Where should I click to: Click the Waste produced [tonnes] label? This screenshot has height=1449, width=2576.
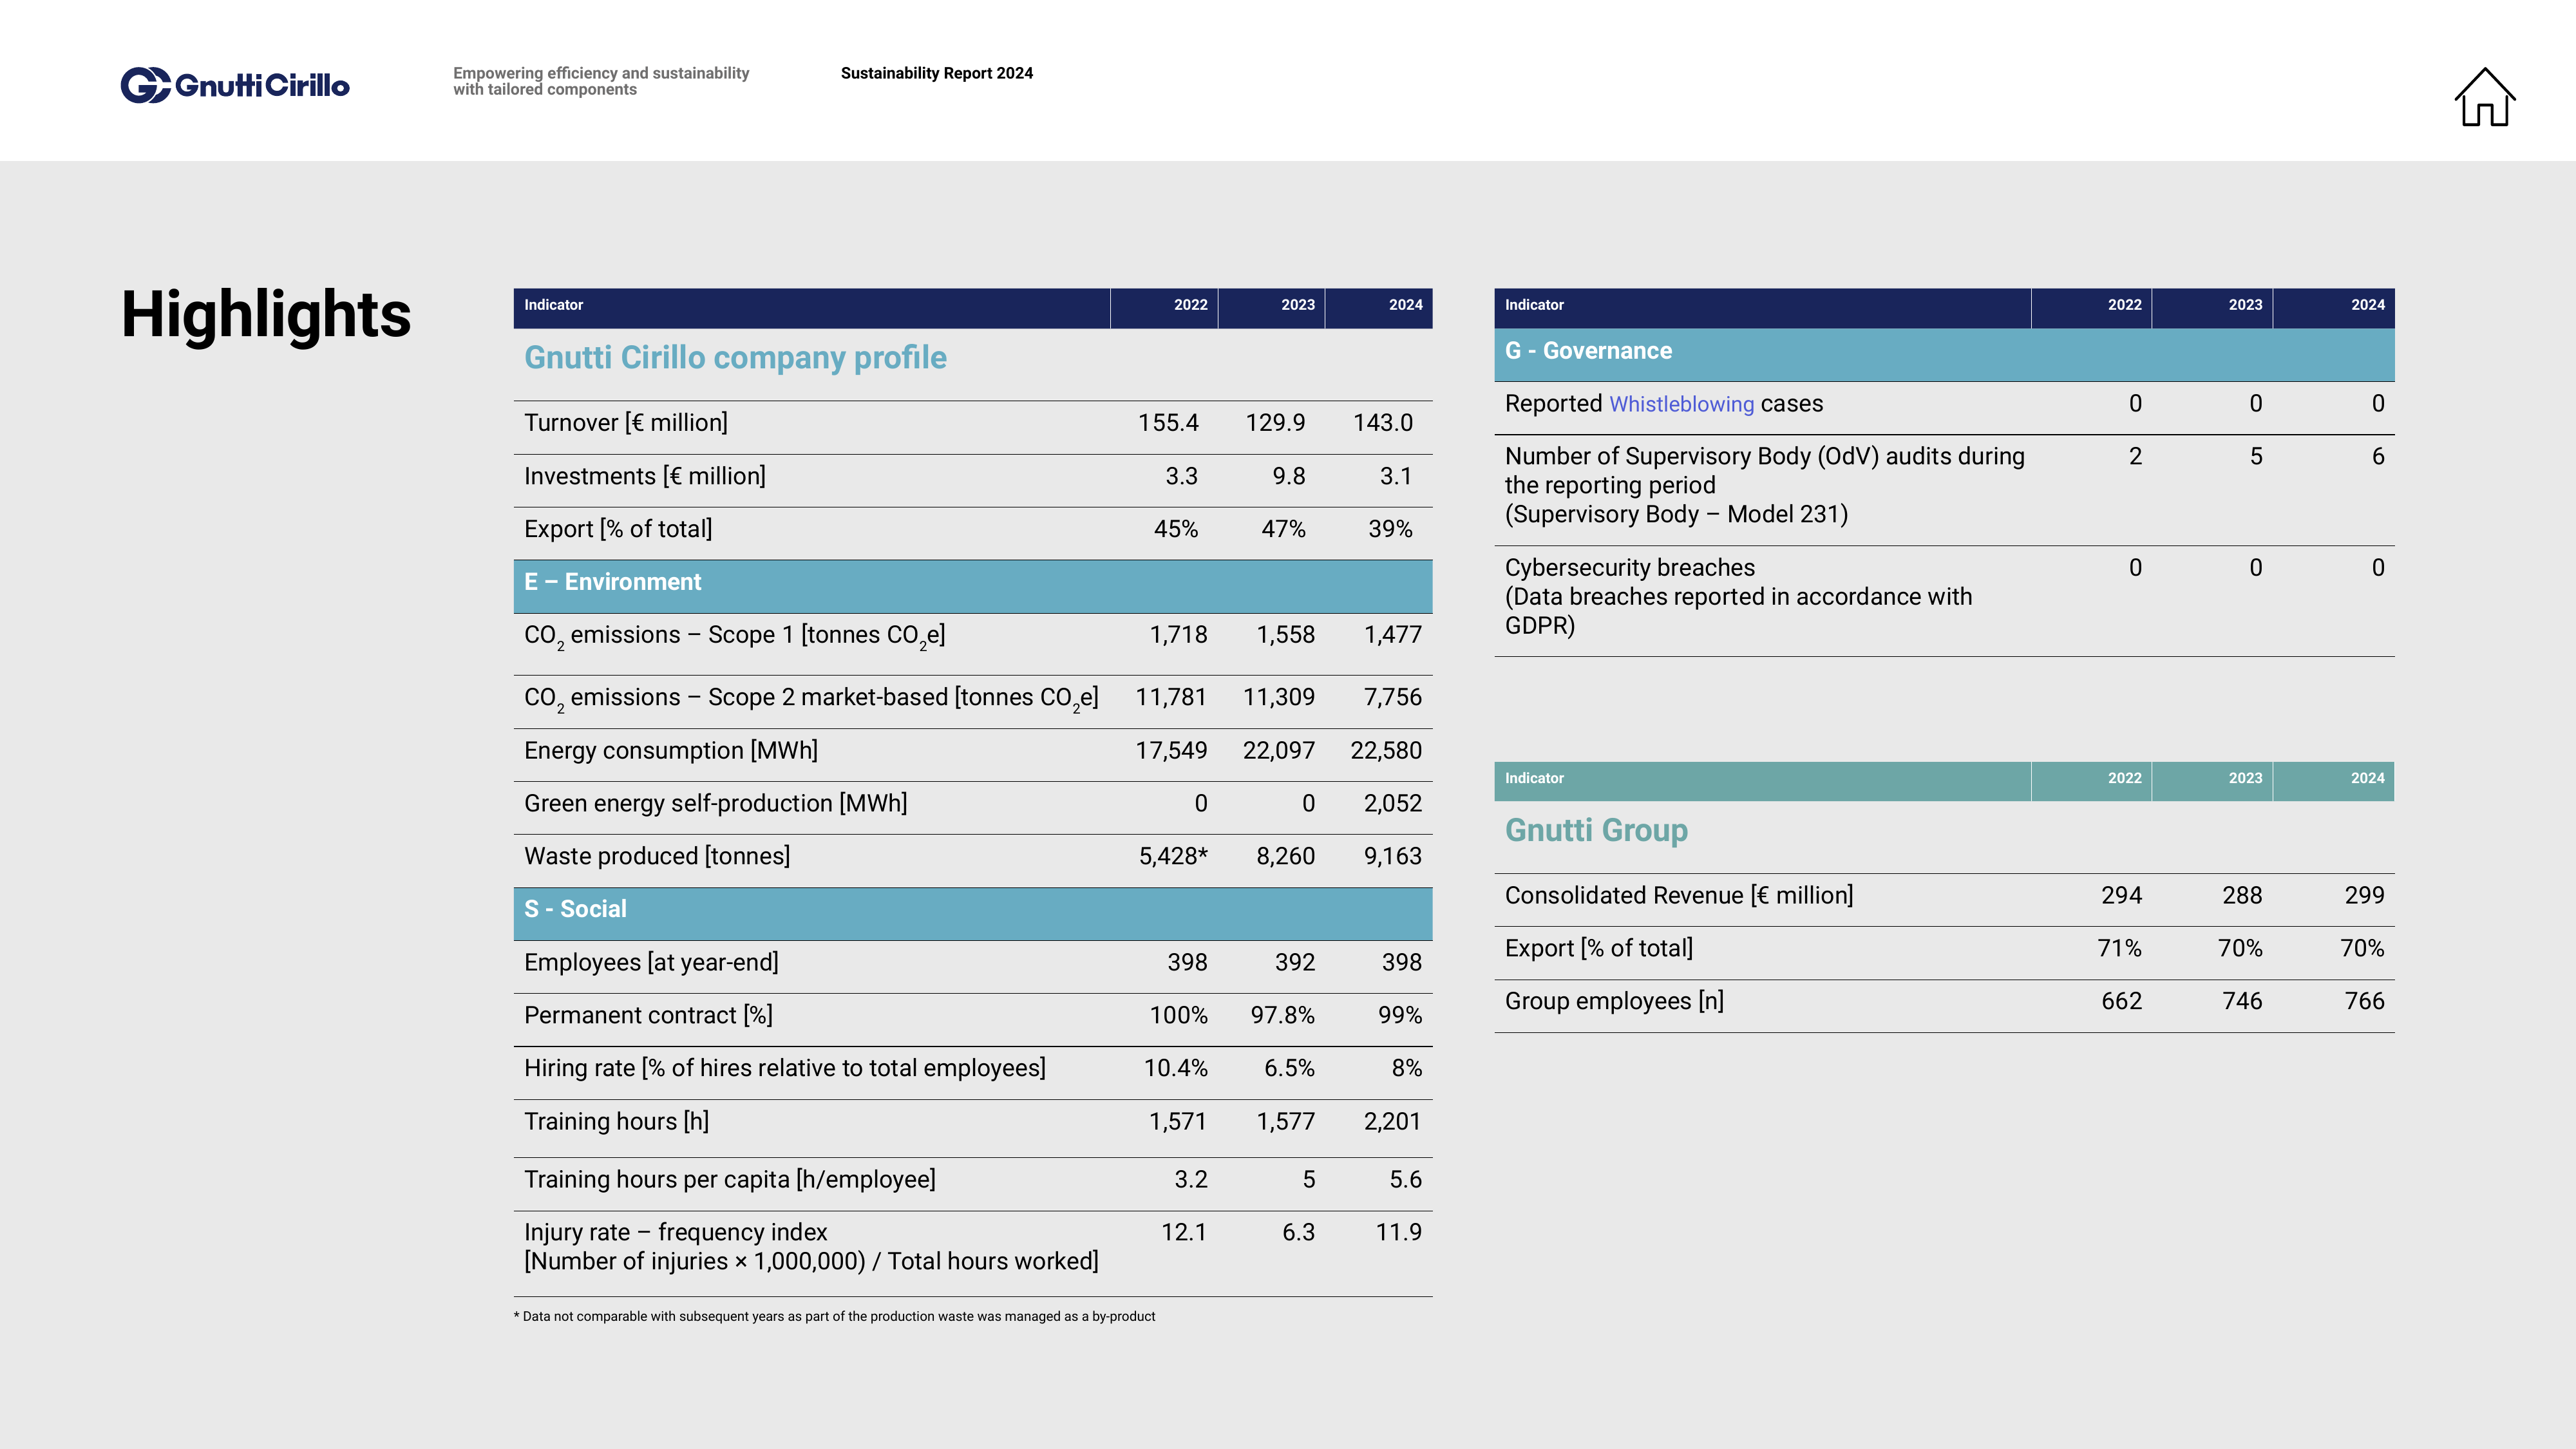[x=657, y=857]
